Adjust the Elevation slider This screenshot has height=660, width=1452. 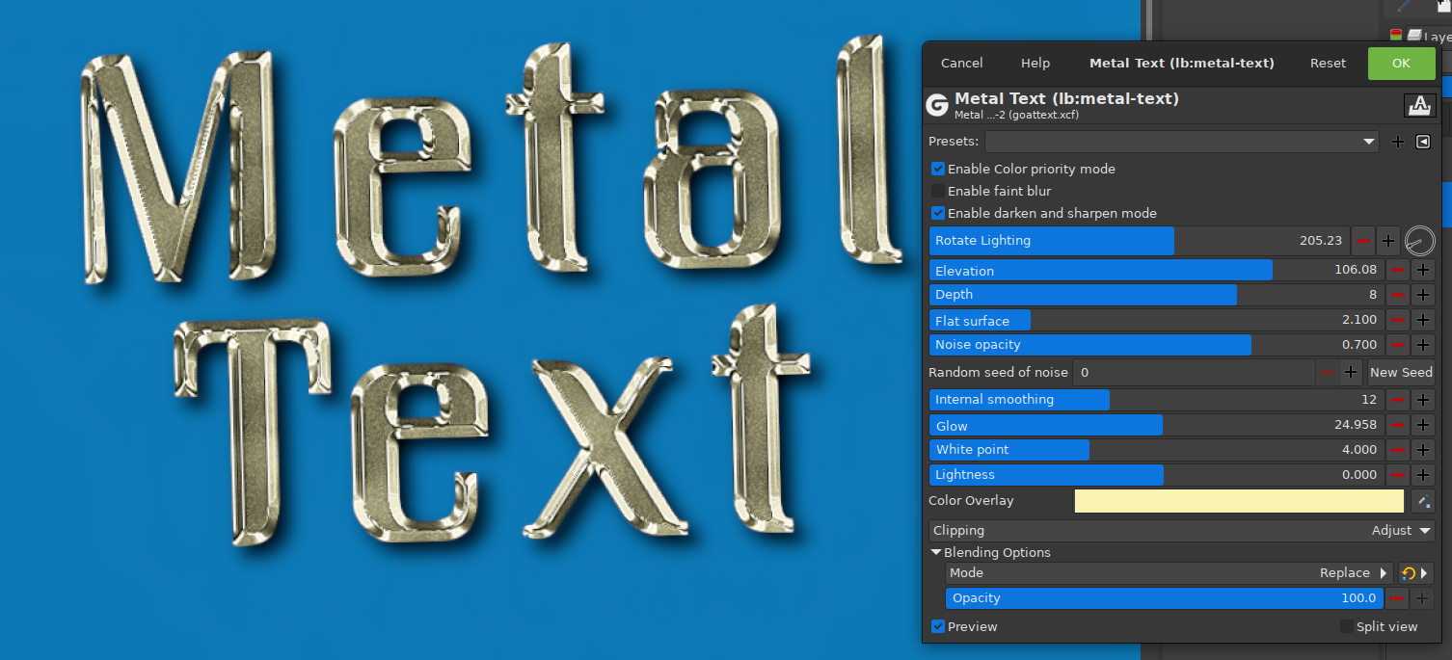1157,270
